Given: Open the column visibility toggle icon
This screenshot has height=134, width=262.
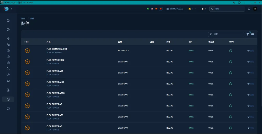Looking at the screenshot, I should click(x=253, y=34).
